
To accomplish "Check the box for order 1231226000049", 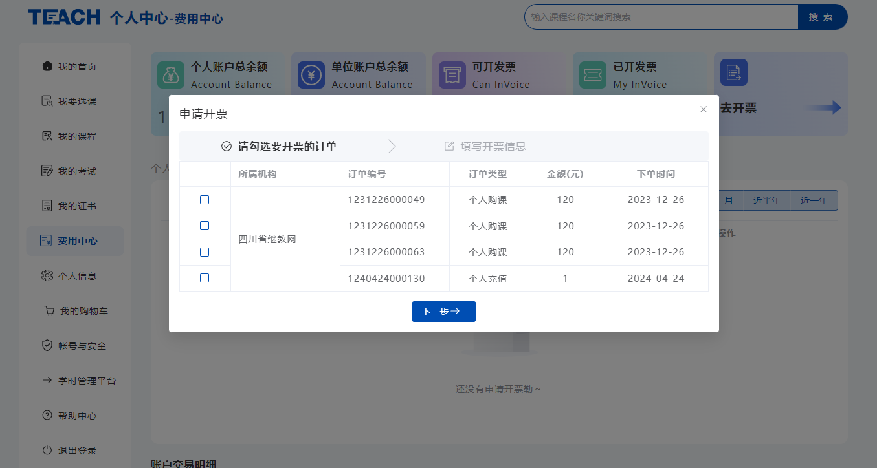I will [x=205, y=200].
